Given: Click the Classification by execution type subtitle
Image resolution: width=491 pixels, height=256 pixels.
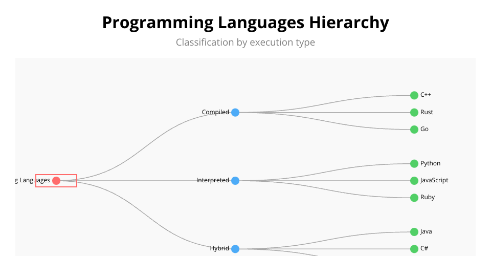Looking at the screenshot, I should pyautogui.click(x=245, y=42).
